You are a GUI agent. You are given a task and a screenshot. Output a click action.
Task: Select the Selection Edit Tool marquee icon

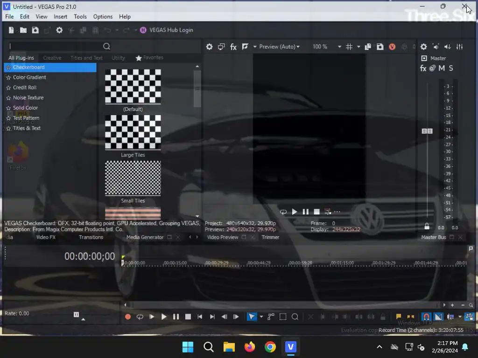click(x=283, y=317)
